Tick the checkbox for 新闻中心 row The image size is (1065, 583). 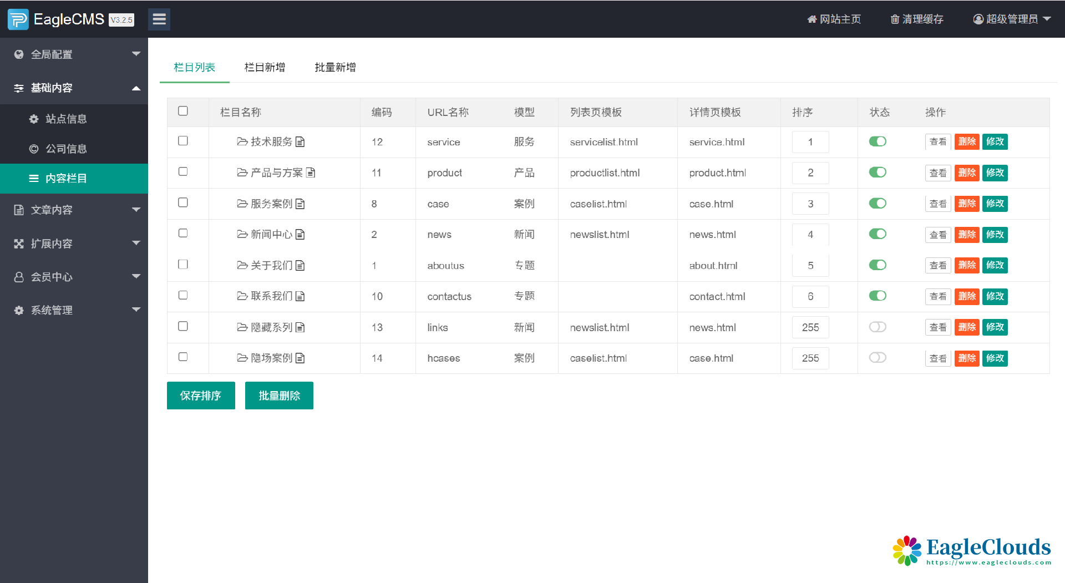tap(183, 234)
